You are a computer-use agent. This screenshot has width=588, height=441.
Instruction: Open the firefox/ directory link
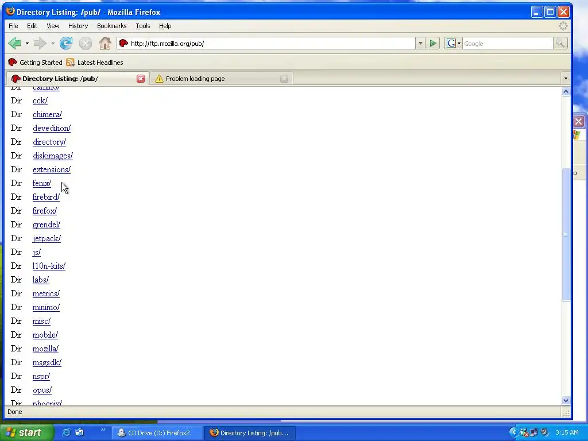(45, 211)
